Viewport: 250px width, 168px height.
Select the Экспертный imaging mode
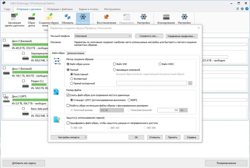[x=72, y=79]
